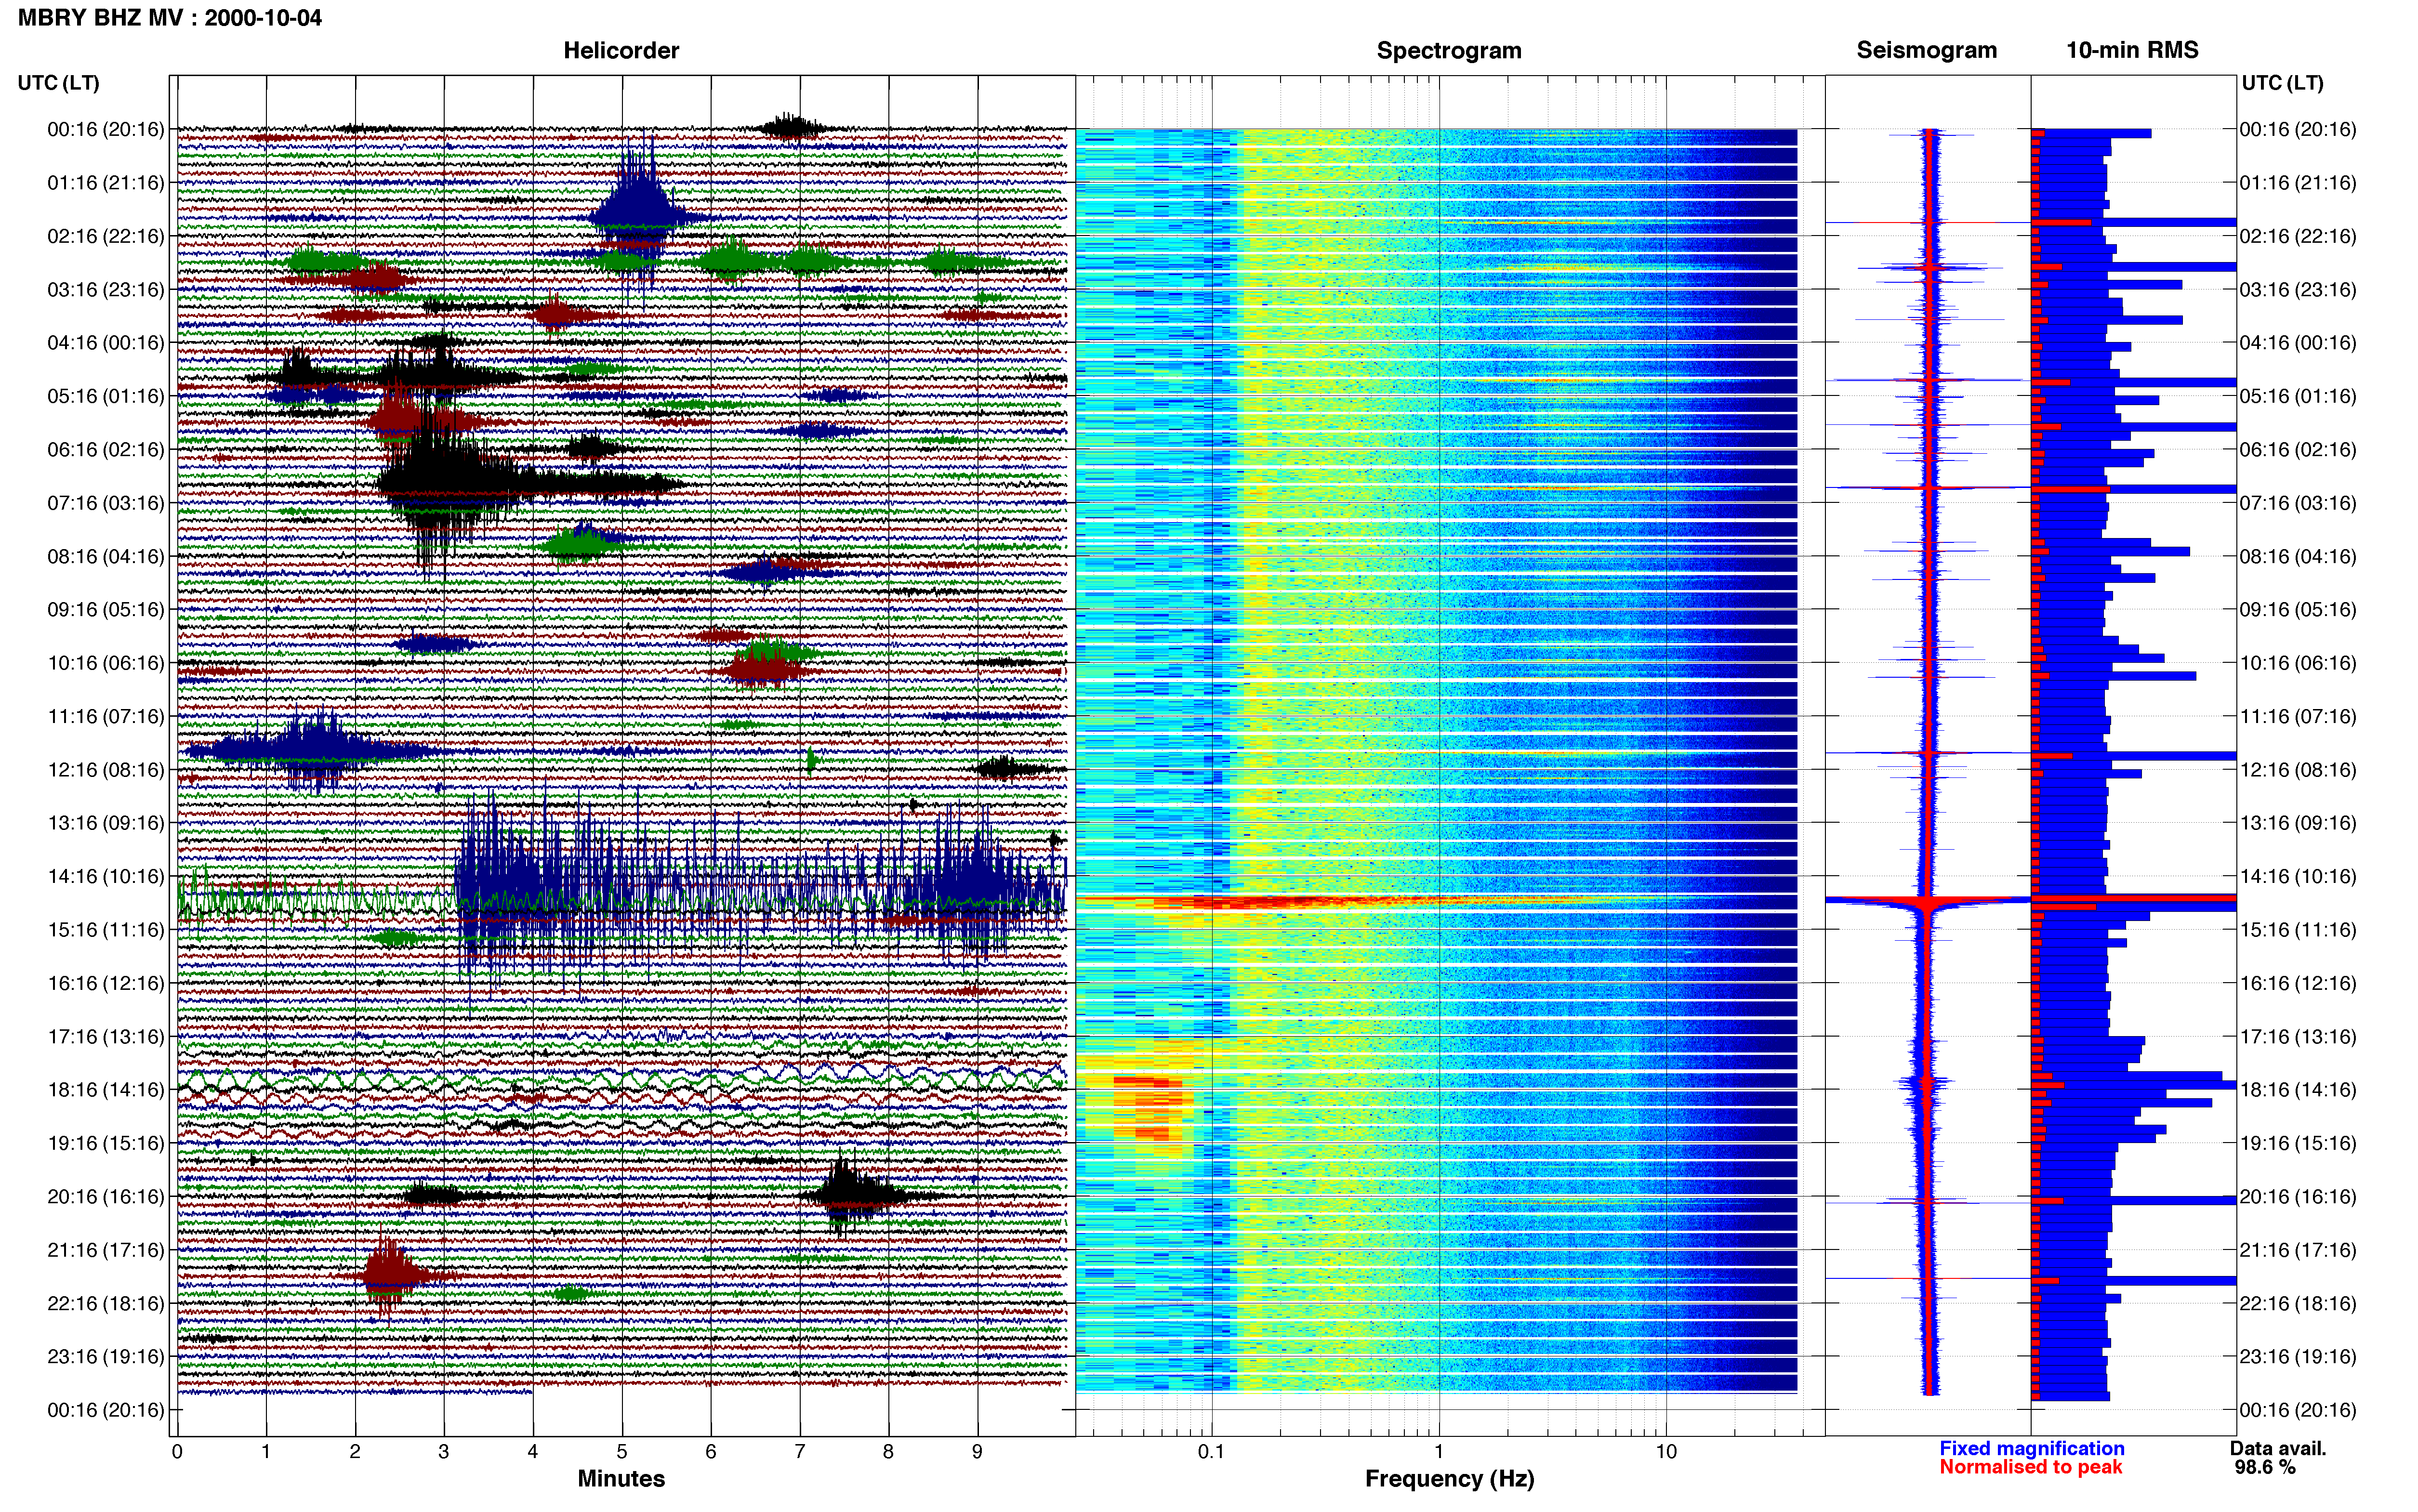Click left time label '16:16 (12:16)'
2418x1512 pixels.
point(106,983)
